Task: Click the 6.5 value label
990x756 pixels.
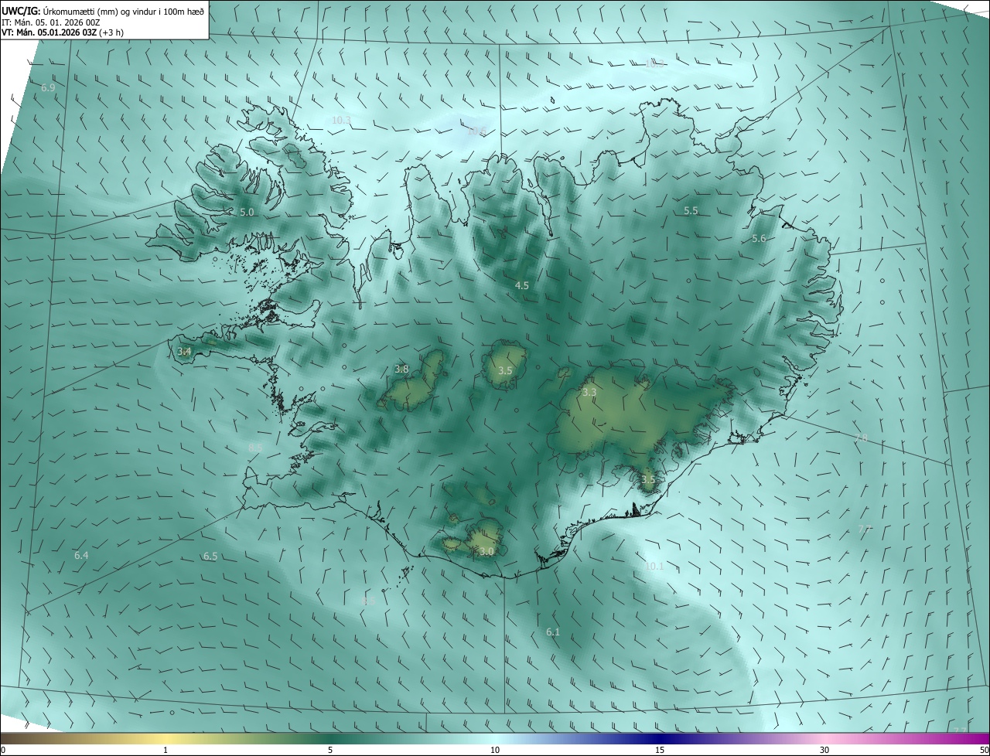Action: pos(210,557)
